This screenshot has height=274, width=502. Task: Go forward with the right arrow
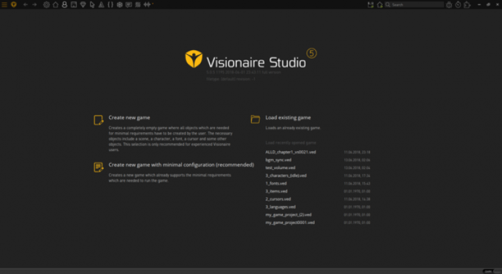(35, 5)
